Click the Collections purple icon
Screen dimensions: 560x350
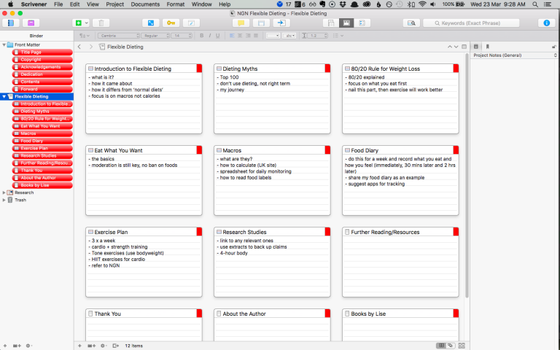click(32, 23)
